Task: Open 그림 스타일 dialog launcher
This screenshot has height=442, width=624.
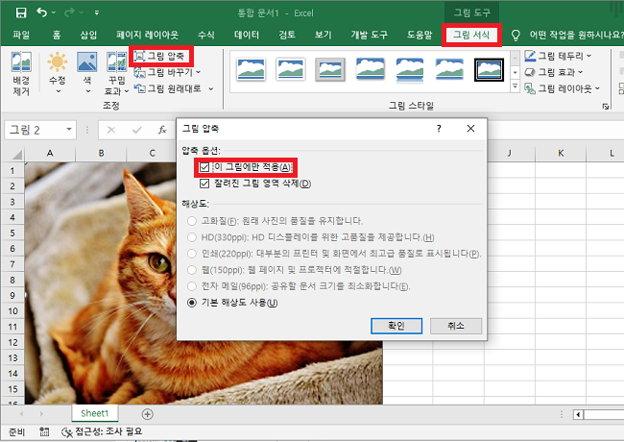Action: tap(606, 107)
